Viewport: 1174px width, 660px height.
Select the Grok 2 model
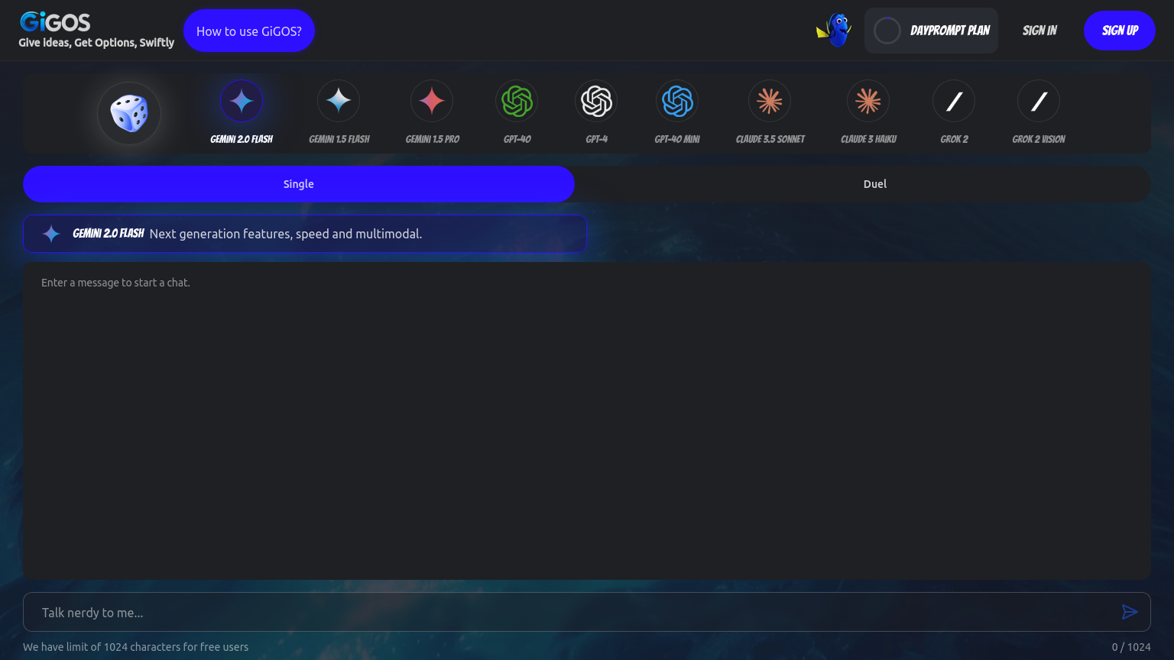[x=954, y=102]
